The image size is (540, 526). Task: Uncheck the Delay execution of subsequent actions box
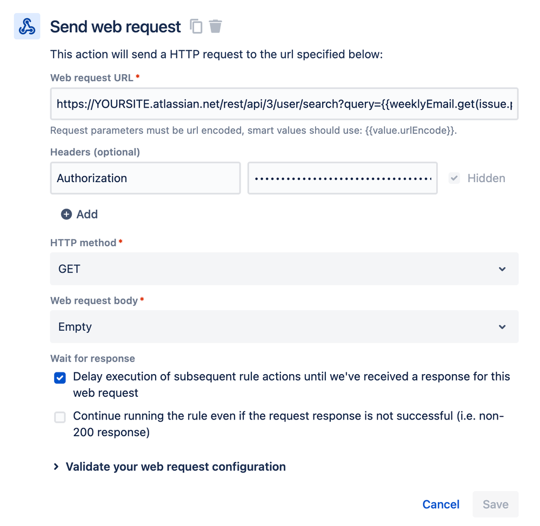(60, 378)
